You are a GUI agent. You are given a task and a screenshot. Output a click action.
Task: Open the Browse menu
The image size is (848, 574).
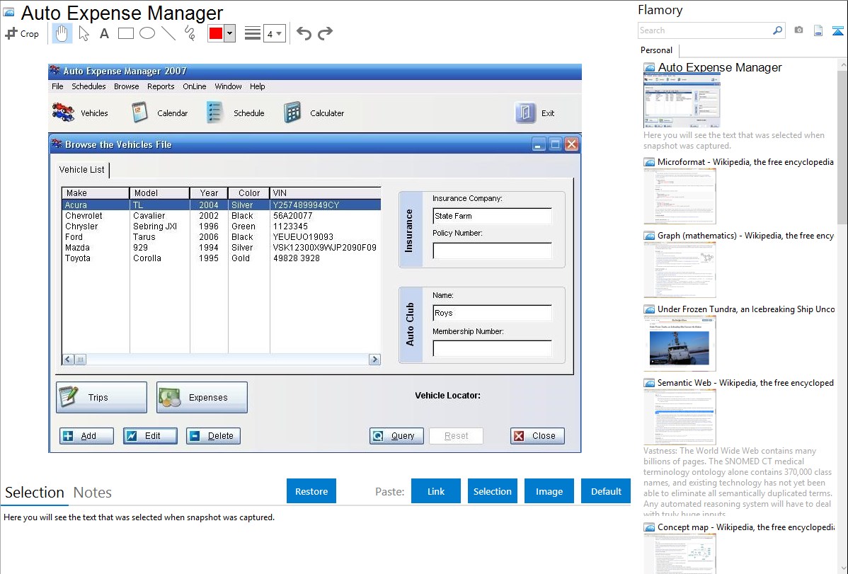[x=127, y=86]
